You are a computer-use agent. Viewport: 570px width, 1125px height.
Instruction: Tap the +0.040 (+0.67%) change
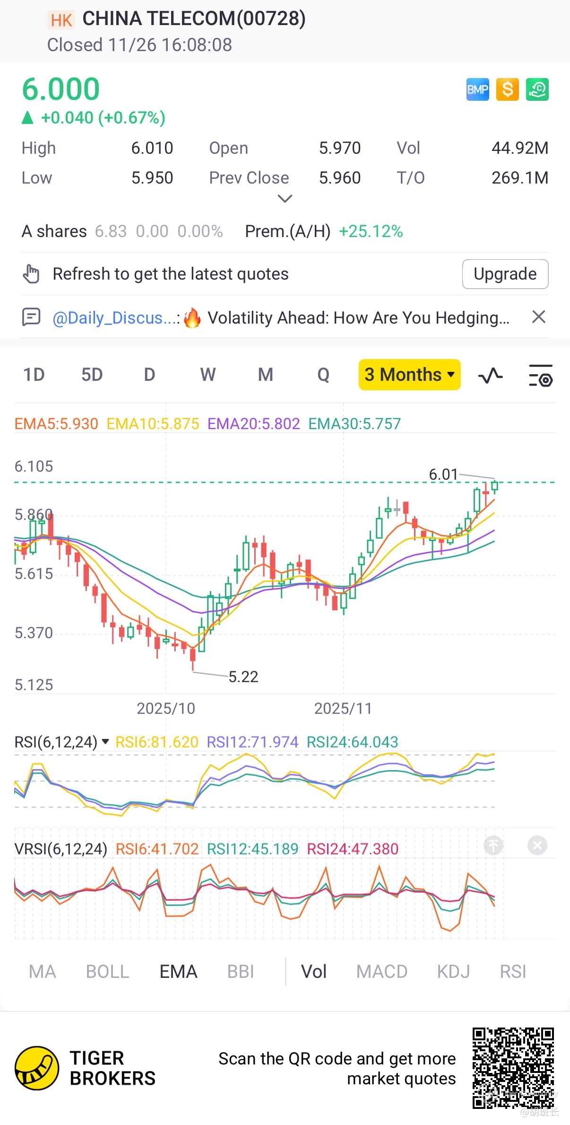coord(103,117)
